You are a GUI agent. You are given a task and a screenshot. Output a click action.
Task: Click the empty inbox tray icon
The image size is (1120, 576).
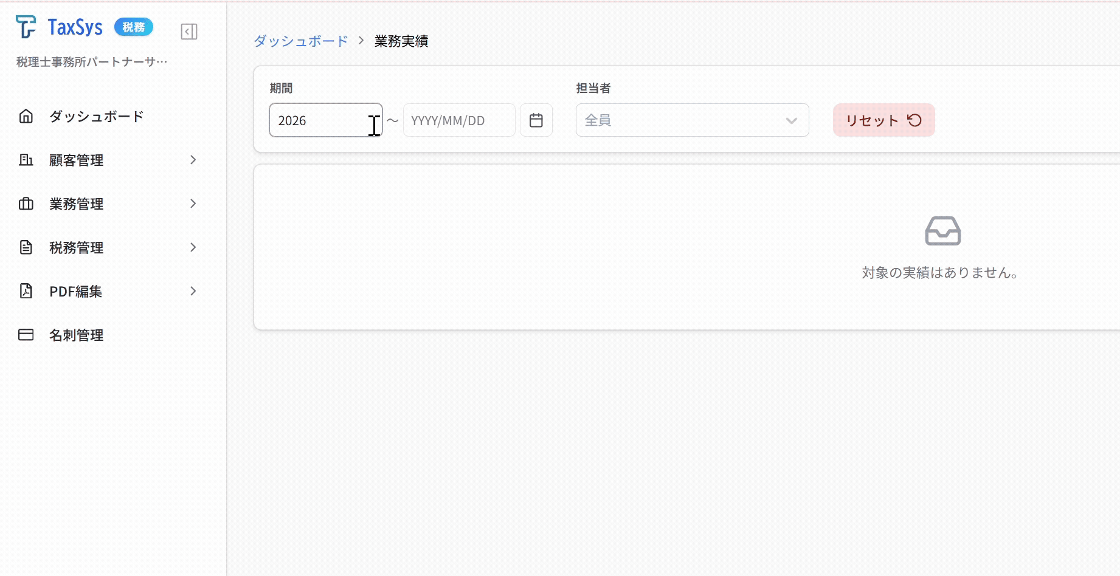click(x=942, y=231)
